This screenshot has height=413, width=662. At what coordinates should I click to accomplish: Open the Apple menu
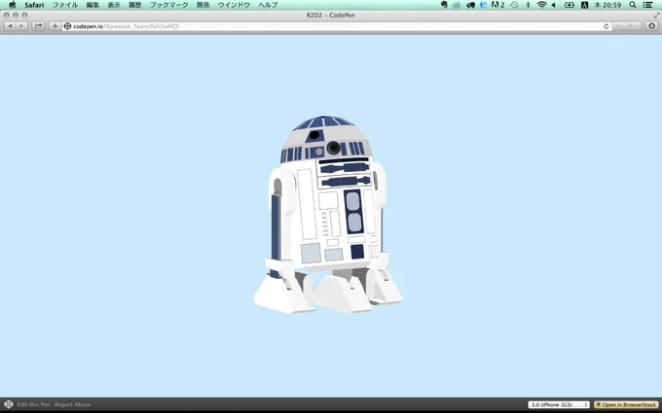pyautogui.click(x=13, y=5)
